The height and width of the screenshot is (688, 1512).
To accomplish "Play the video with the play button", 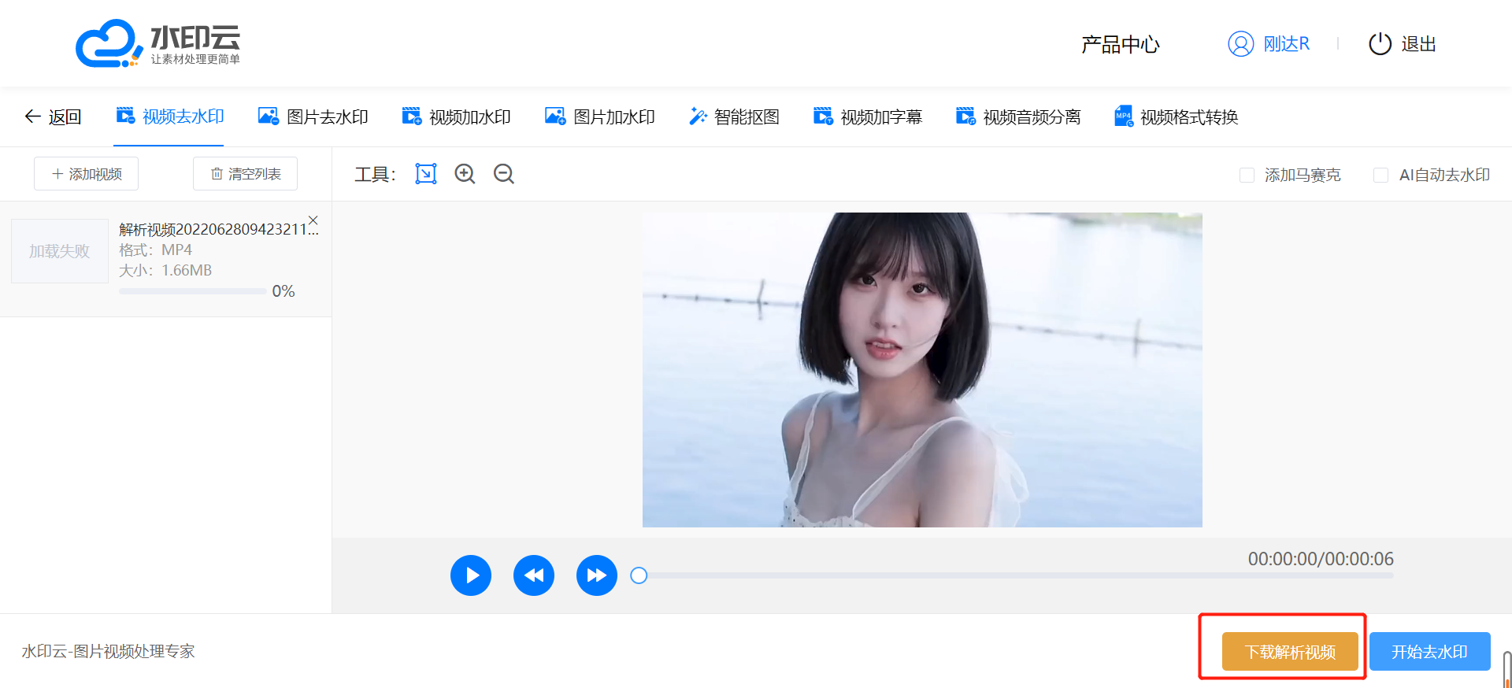I will (471, 575).
